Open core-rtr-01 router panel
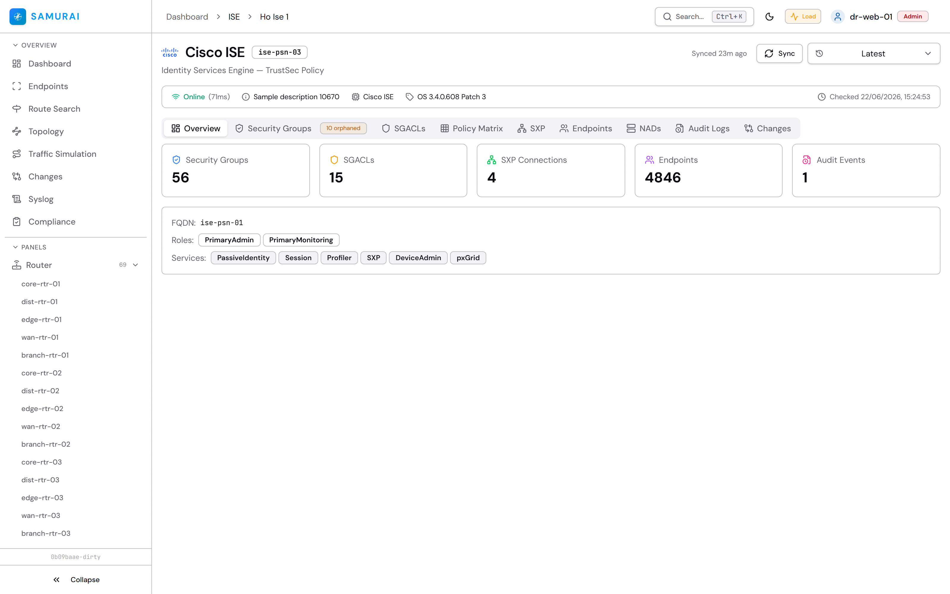 tap(41, 284)
